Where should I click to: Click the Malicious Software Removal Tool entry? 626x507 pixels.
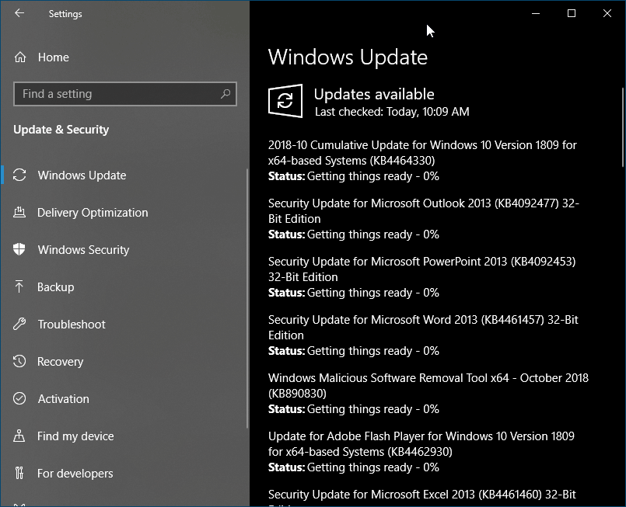pyautogui.click(x=428, y=385)
